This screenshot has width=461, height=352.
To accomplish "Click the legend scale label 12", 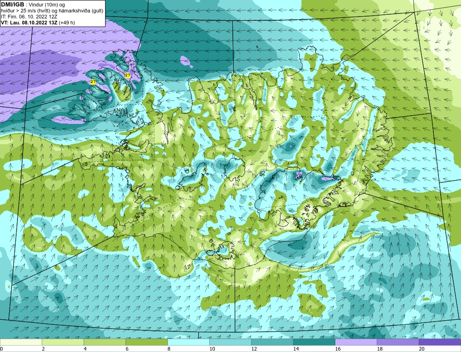I will (254, 349).
